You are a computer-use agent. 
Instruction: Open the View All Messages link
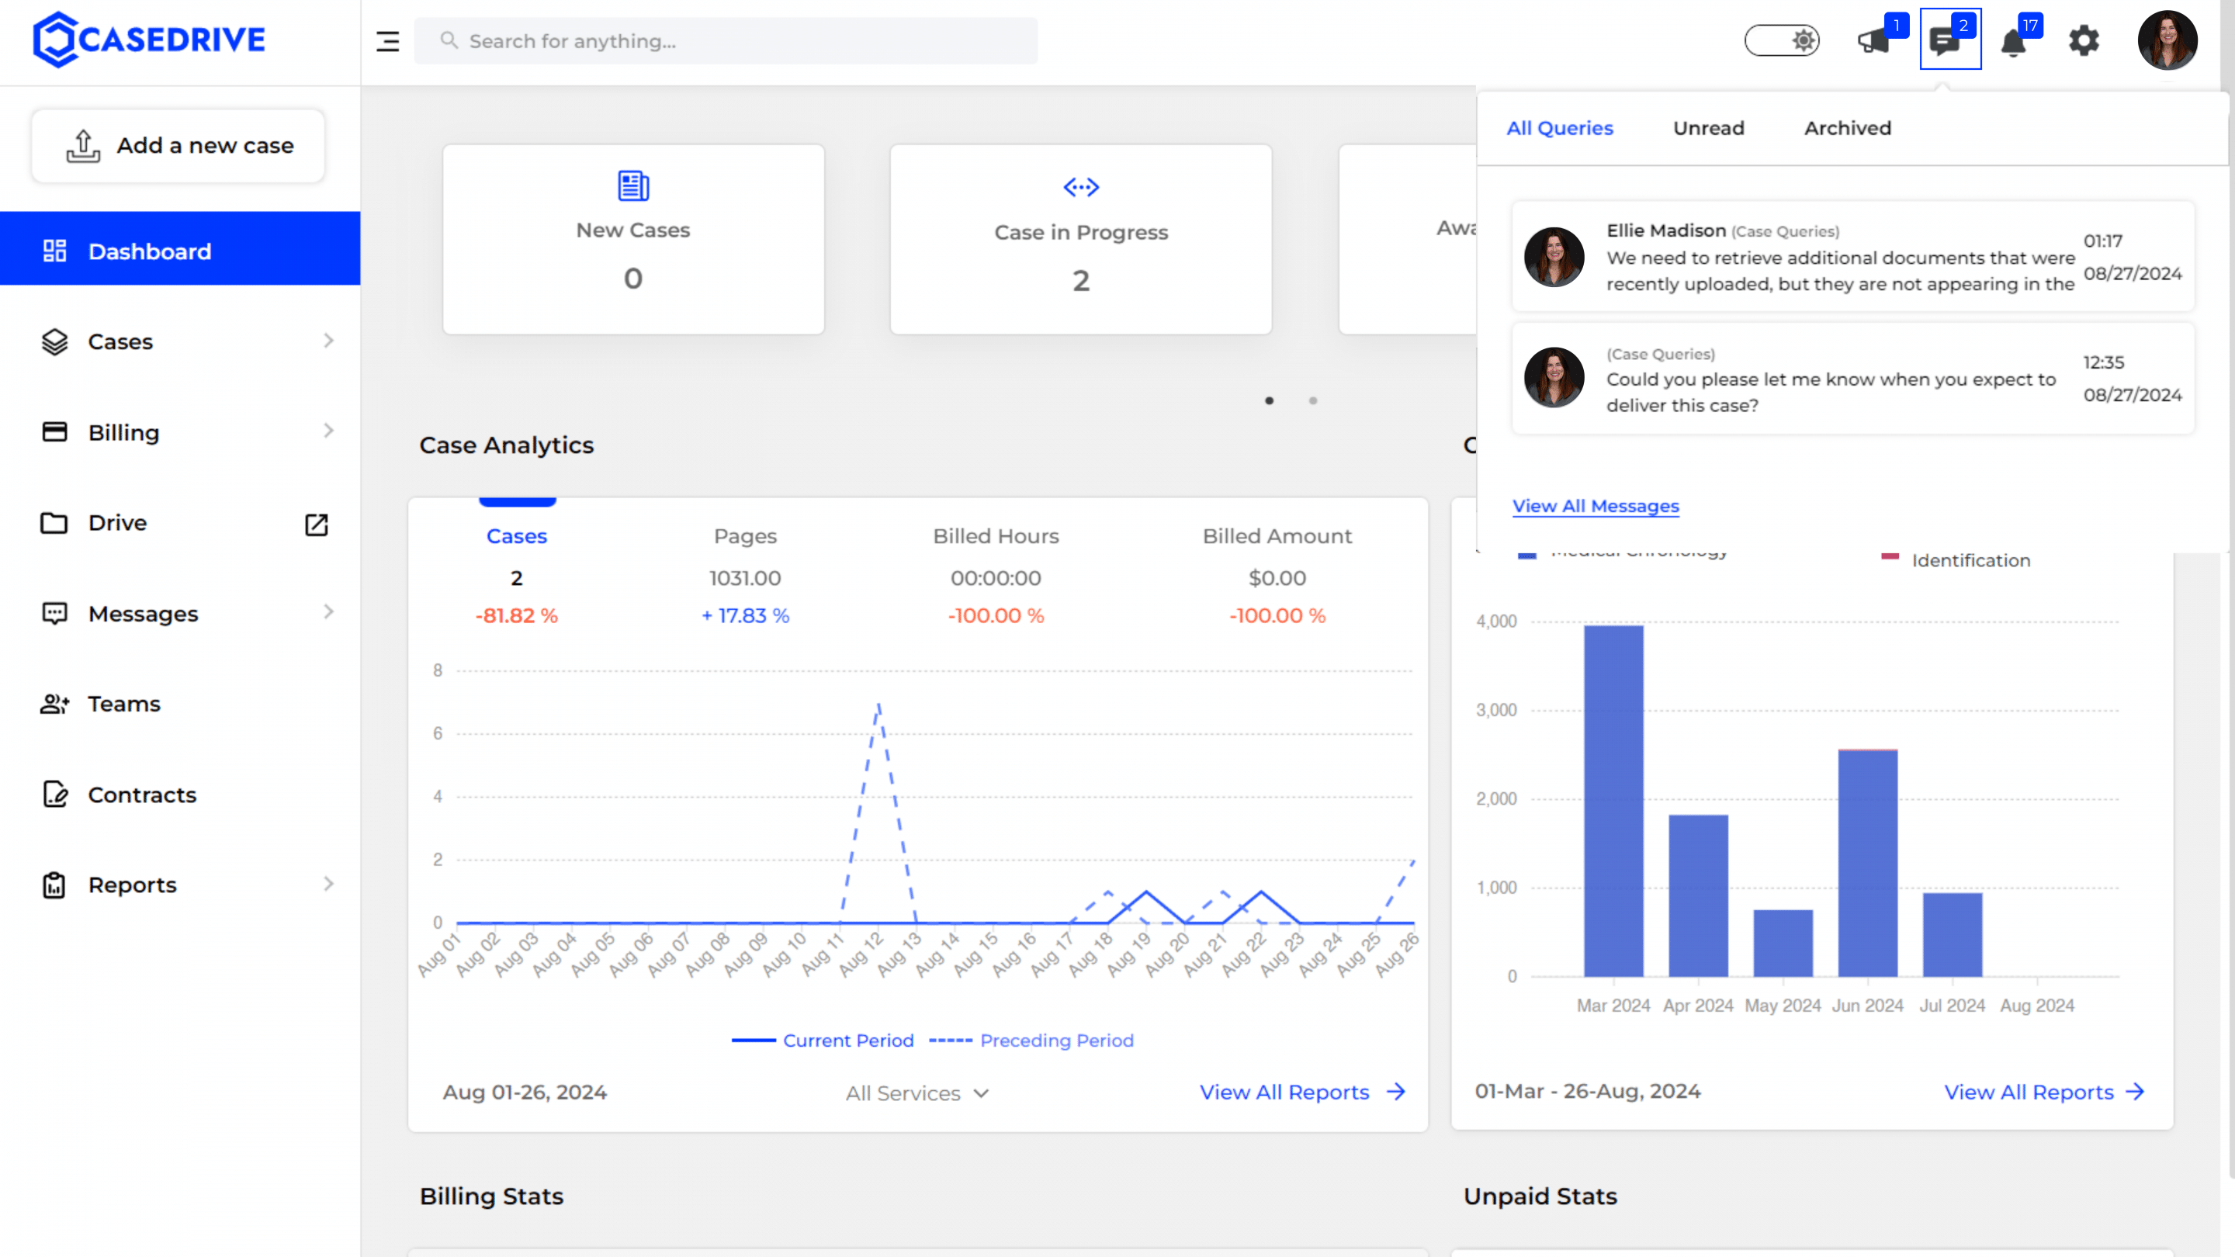click(x=1596, y=506)
